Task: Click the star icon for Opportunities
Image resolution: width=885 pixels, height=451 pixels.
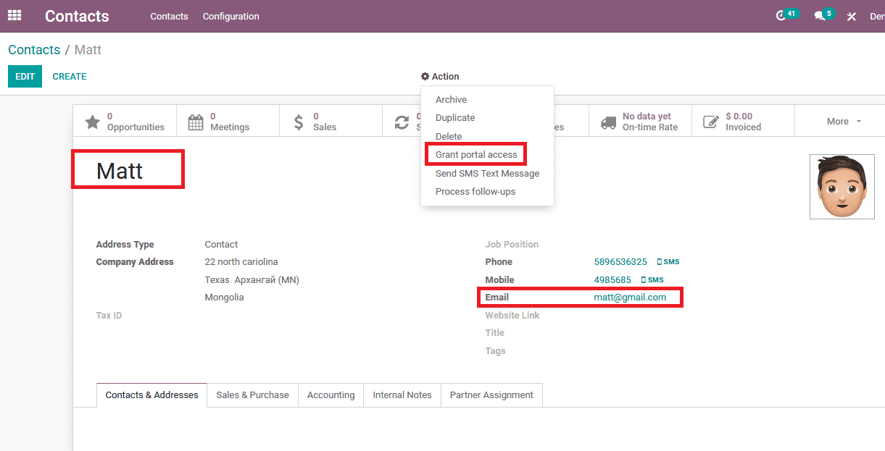Action: [x=92, y=122]
